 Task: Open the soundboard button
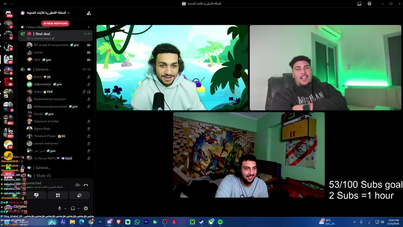tap(80, 195)
